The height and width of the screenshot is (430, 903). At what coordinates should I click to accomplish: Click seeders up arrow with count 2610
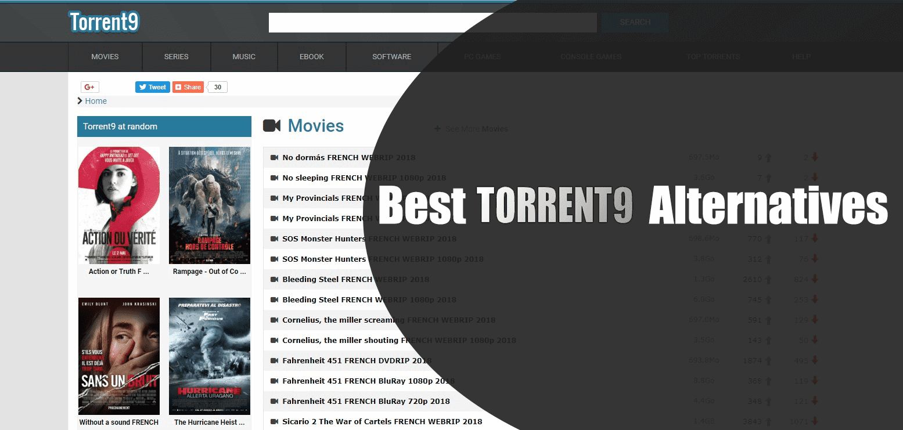click(768, 279)
